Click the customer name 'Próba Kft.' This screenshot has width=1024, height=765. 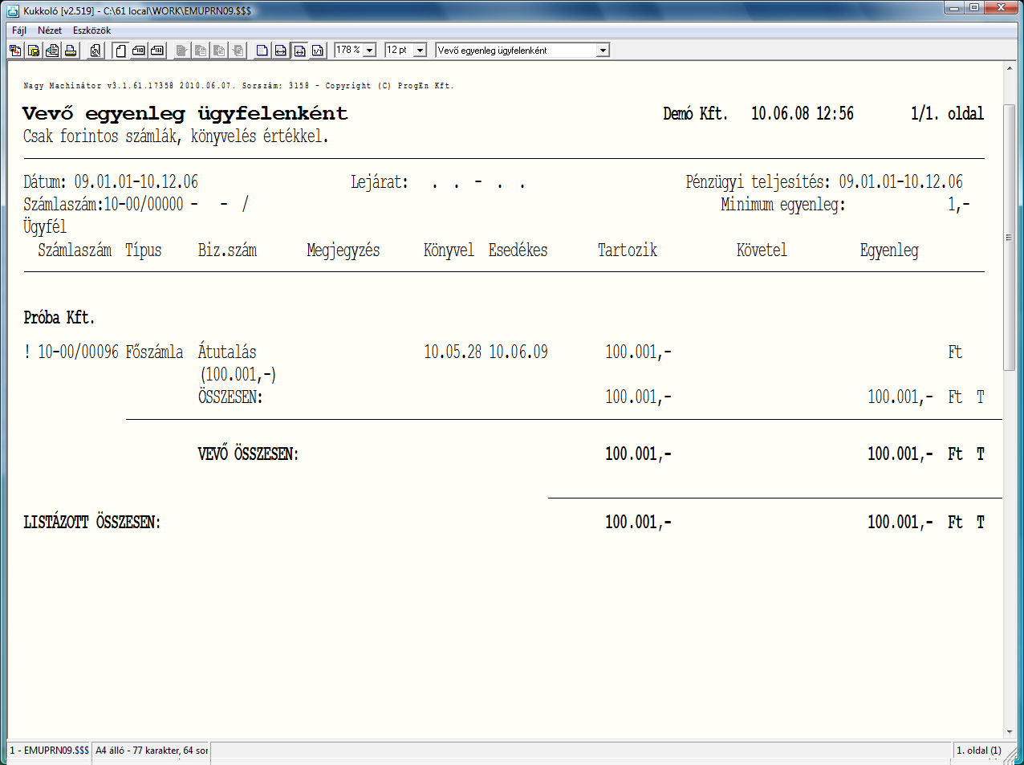(x=59, y=317)
